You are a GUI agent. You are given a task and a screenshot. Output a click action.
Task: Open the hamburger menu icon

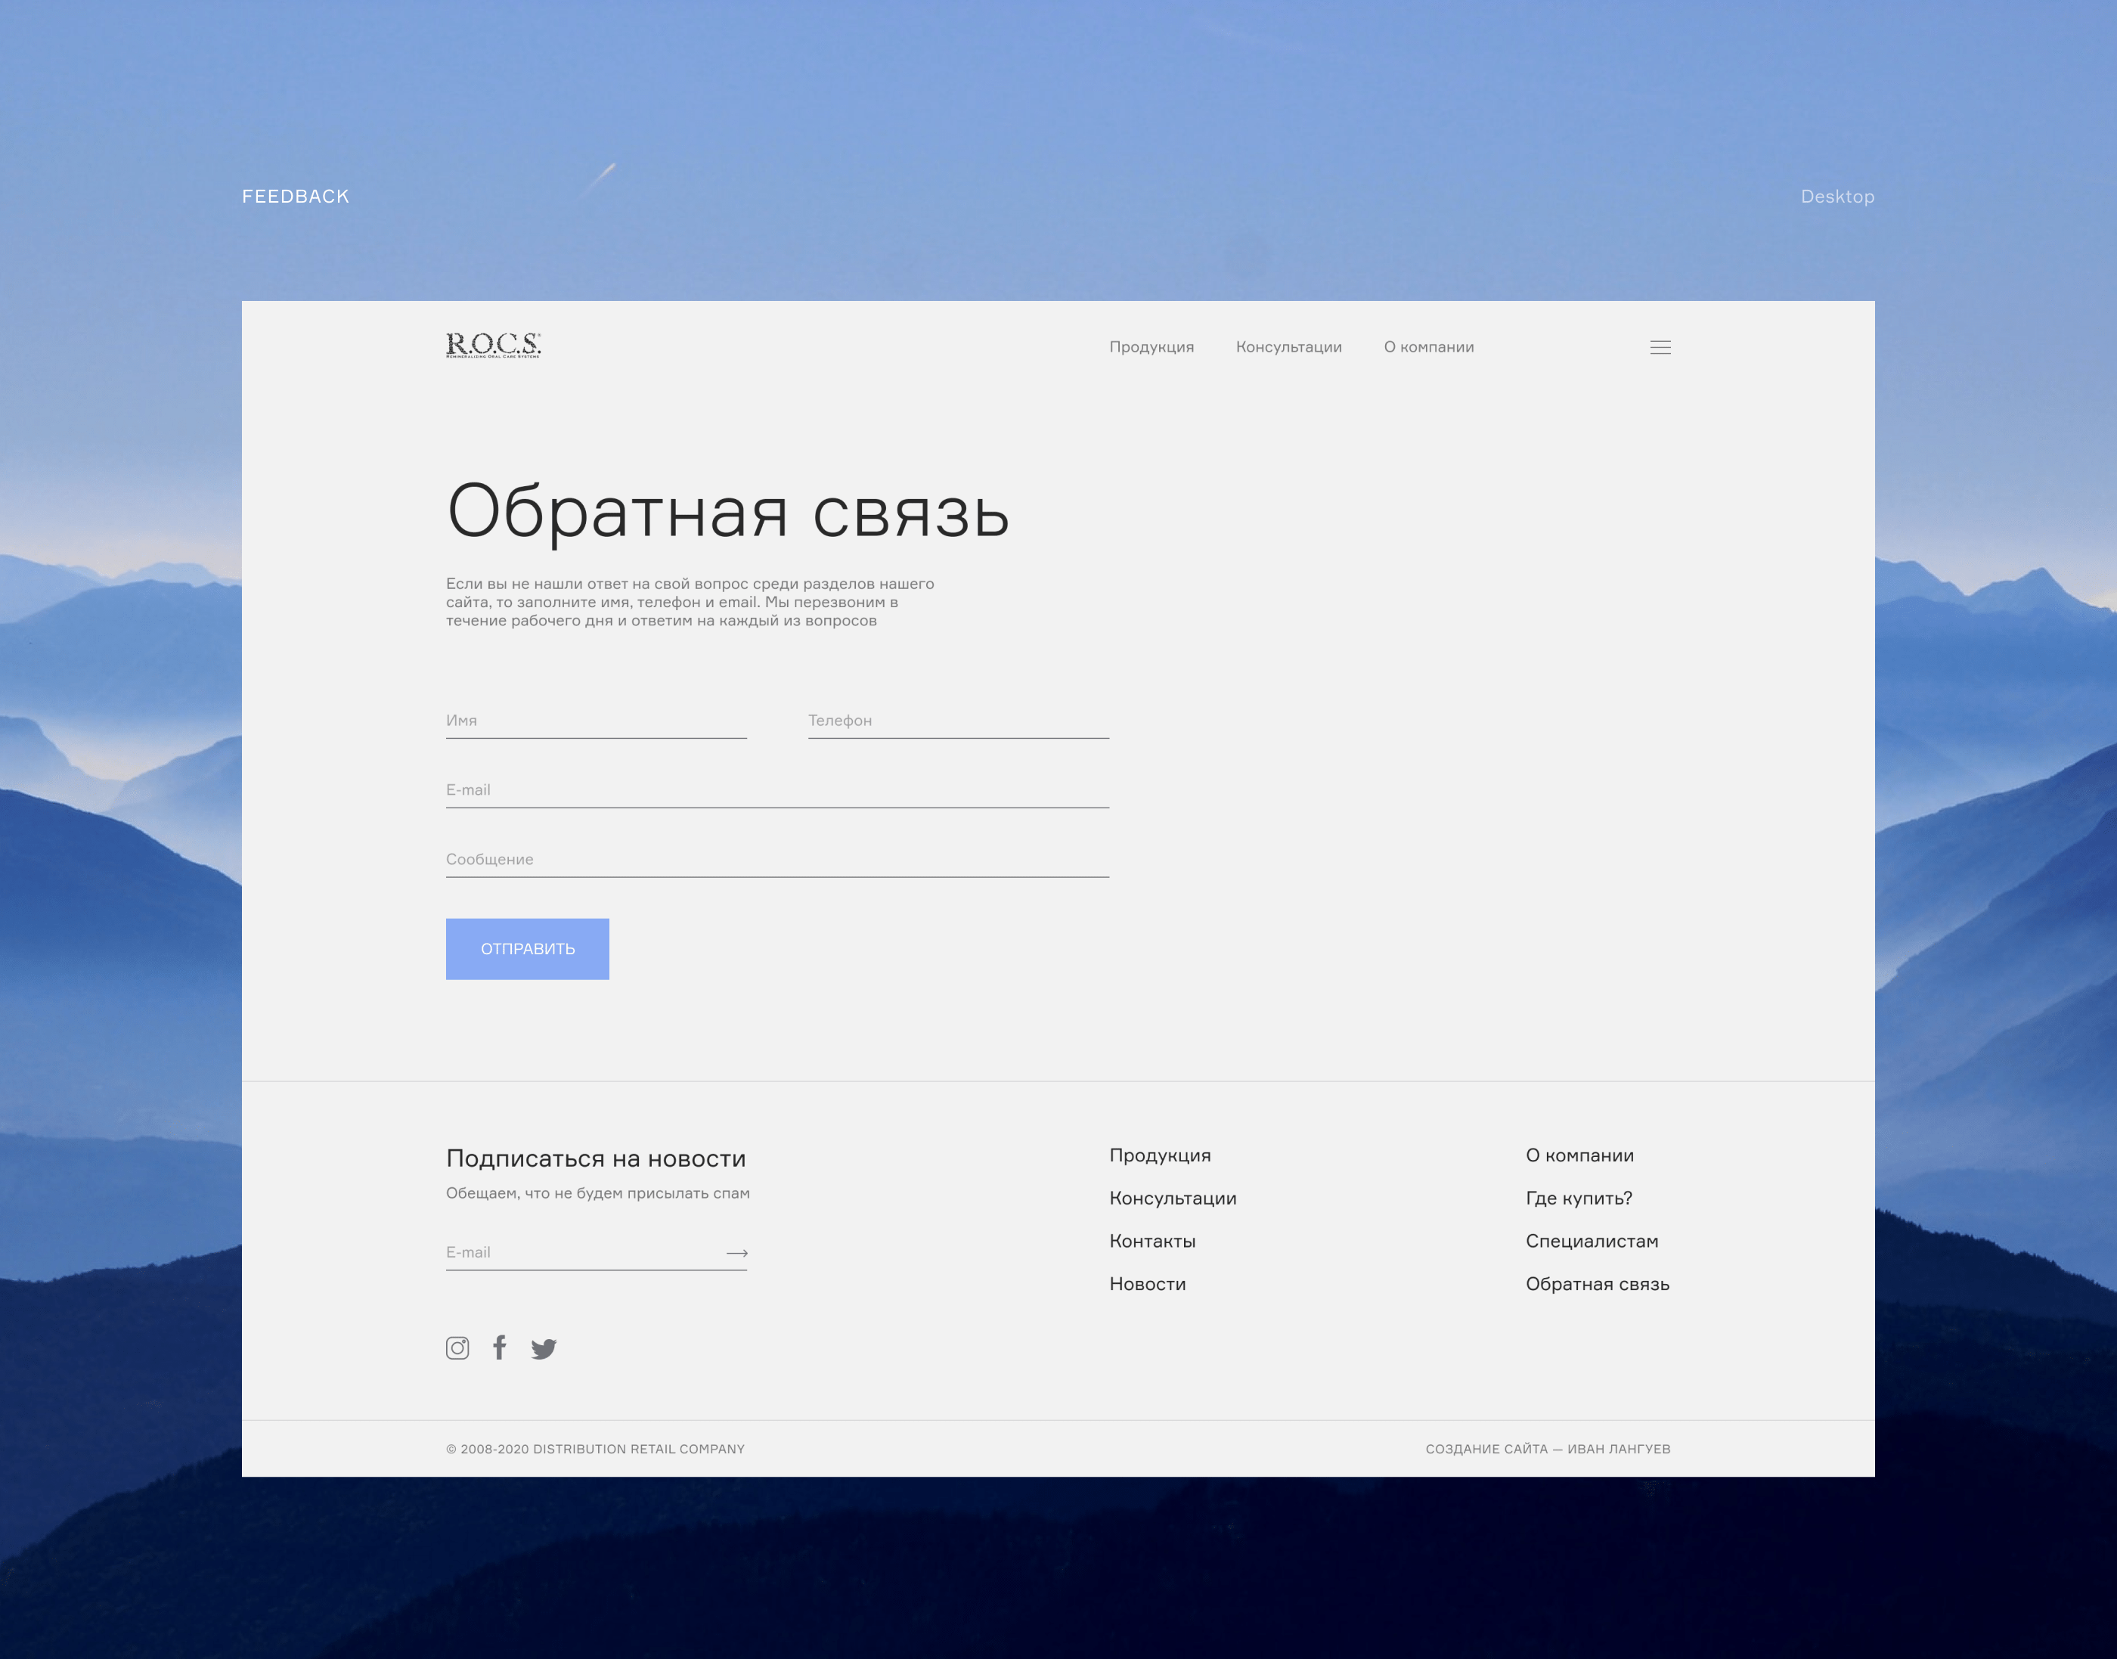[x=1660, y=348]
